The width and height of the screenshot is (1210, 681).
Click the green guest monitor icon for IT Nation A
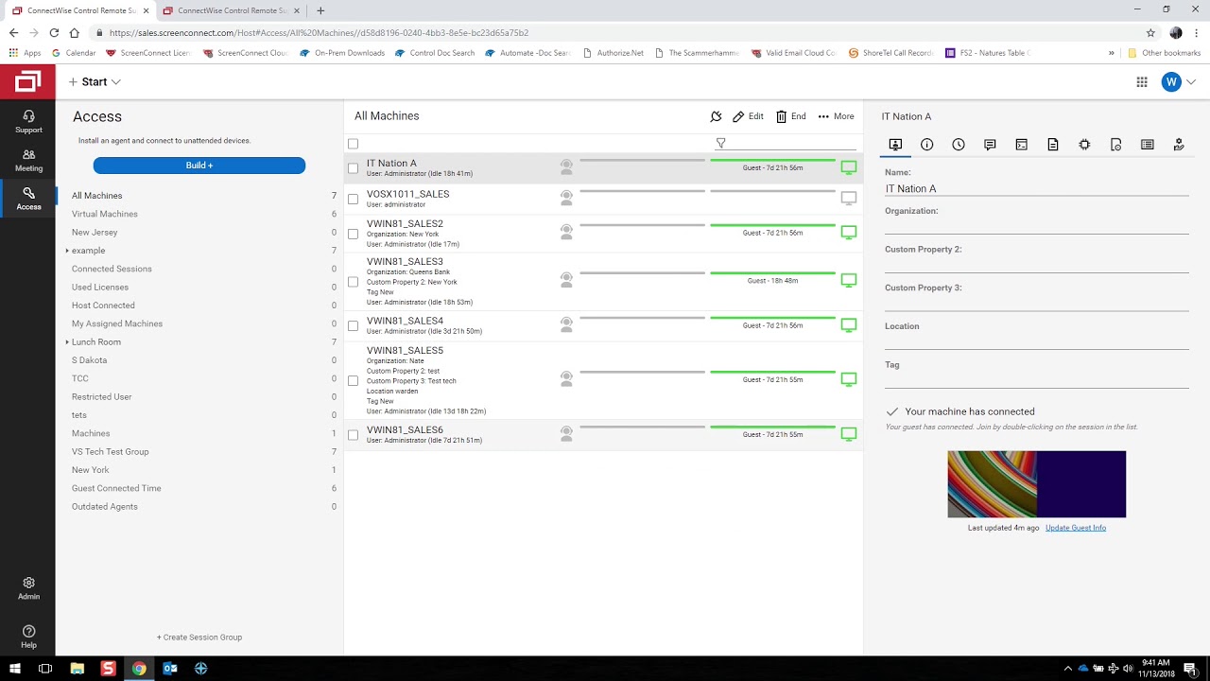pos(849,167)
